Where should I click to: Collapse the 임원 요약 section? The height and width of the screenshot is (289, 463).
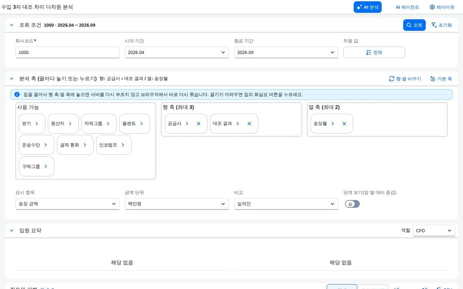(12, 230)
